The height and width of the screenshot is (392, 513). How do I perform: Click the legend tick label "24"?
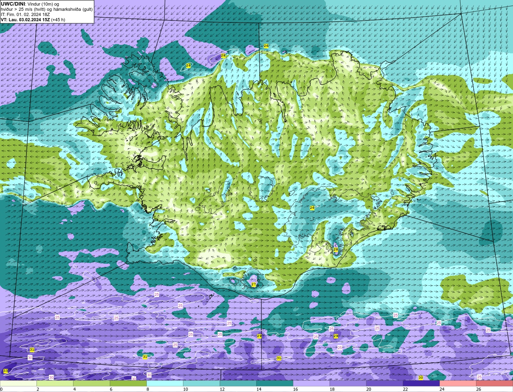442,389
